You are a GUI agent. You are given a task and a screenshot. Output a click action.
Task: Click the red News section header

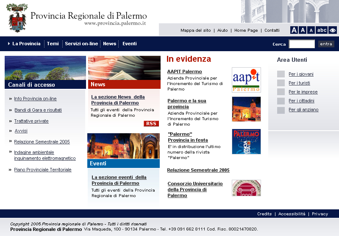pos(124,84)
